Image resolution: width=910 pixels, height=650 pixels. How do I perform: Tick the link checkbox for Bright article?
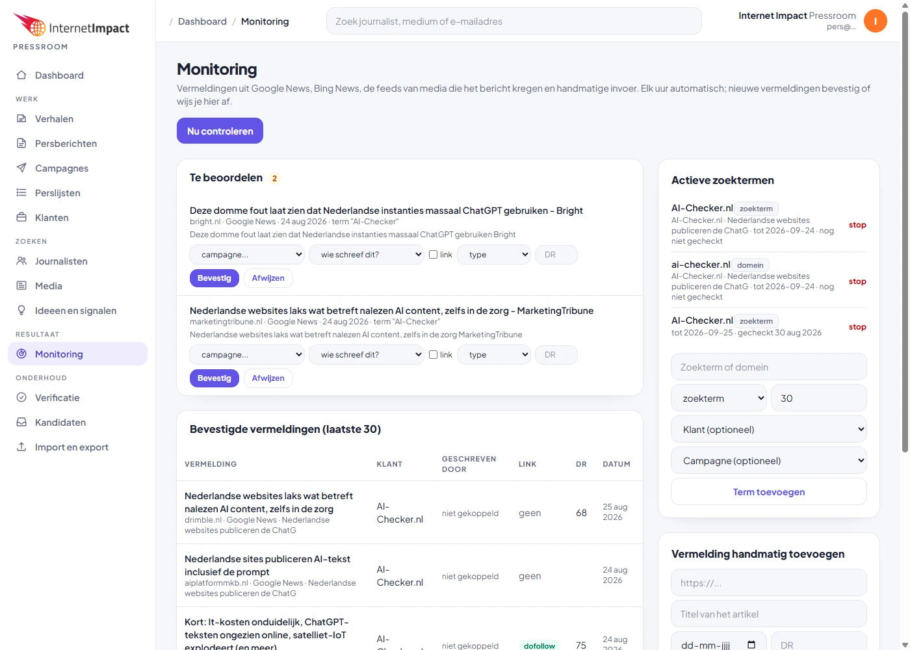(x=433, y=255)
